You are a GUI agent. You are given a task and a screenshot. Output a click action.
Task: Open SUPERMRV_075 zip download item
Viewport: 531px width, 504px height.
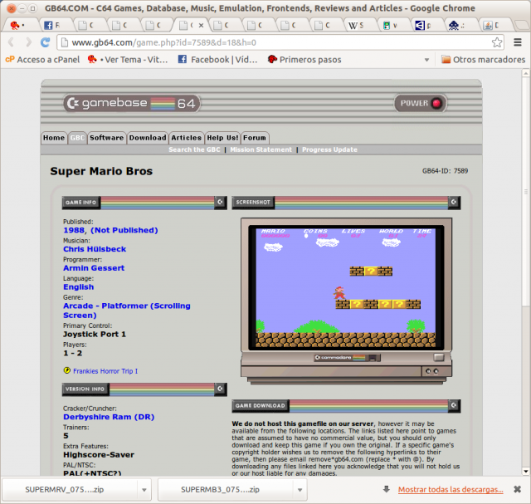pos(70,489)
